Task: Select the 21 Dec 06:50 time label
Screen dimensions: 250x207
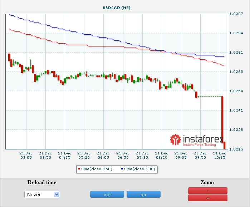Action: [x=123, y=155]
